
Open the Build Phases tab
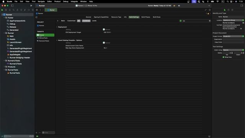145,17
